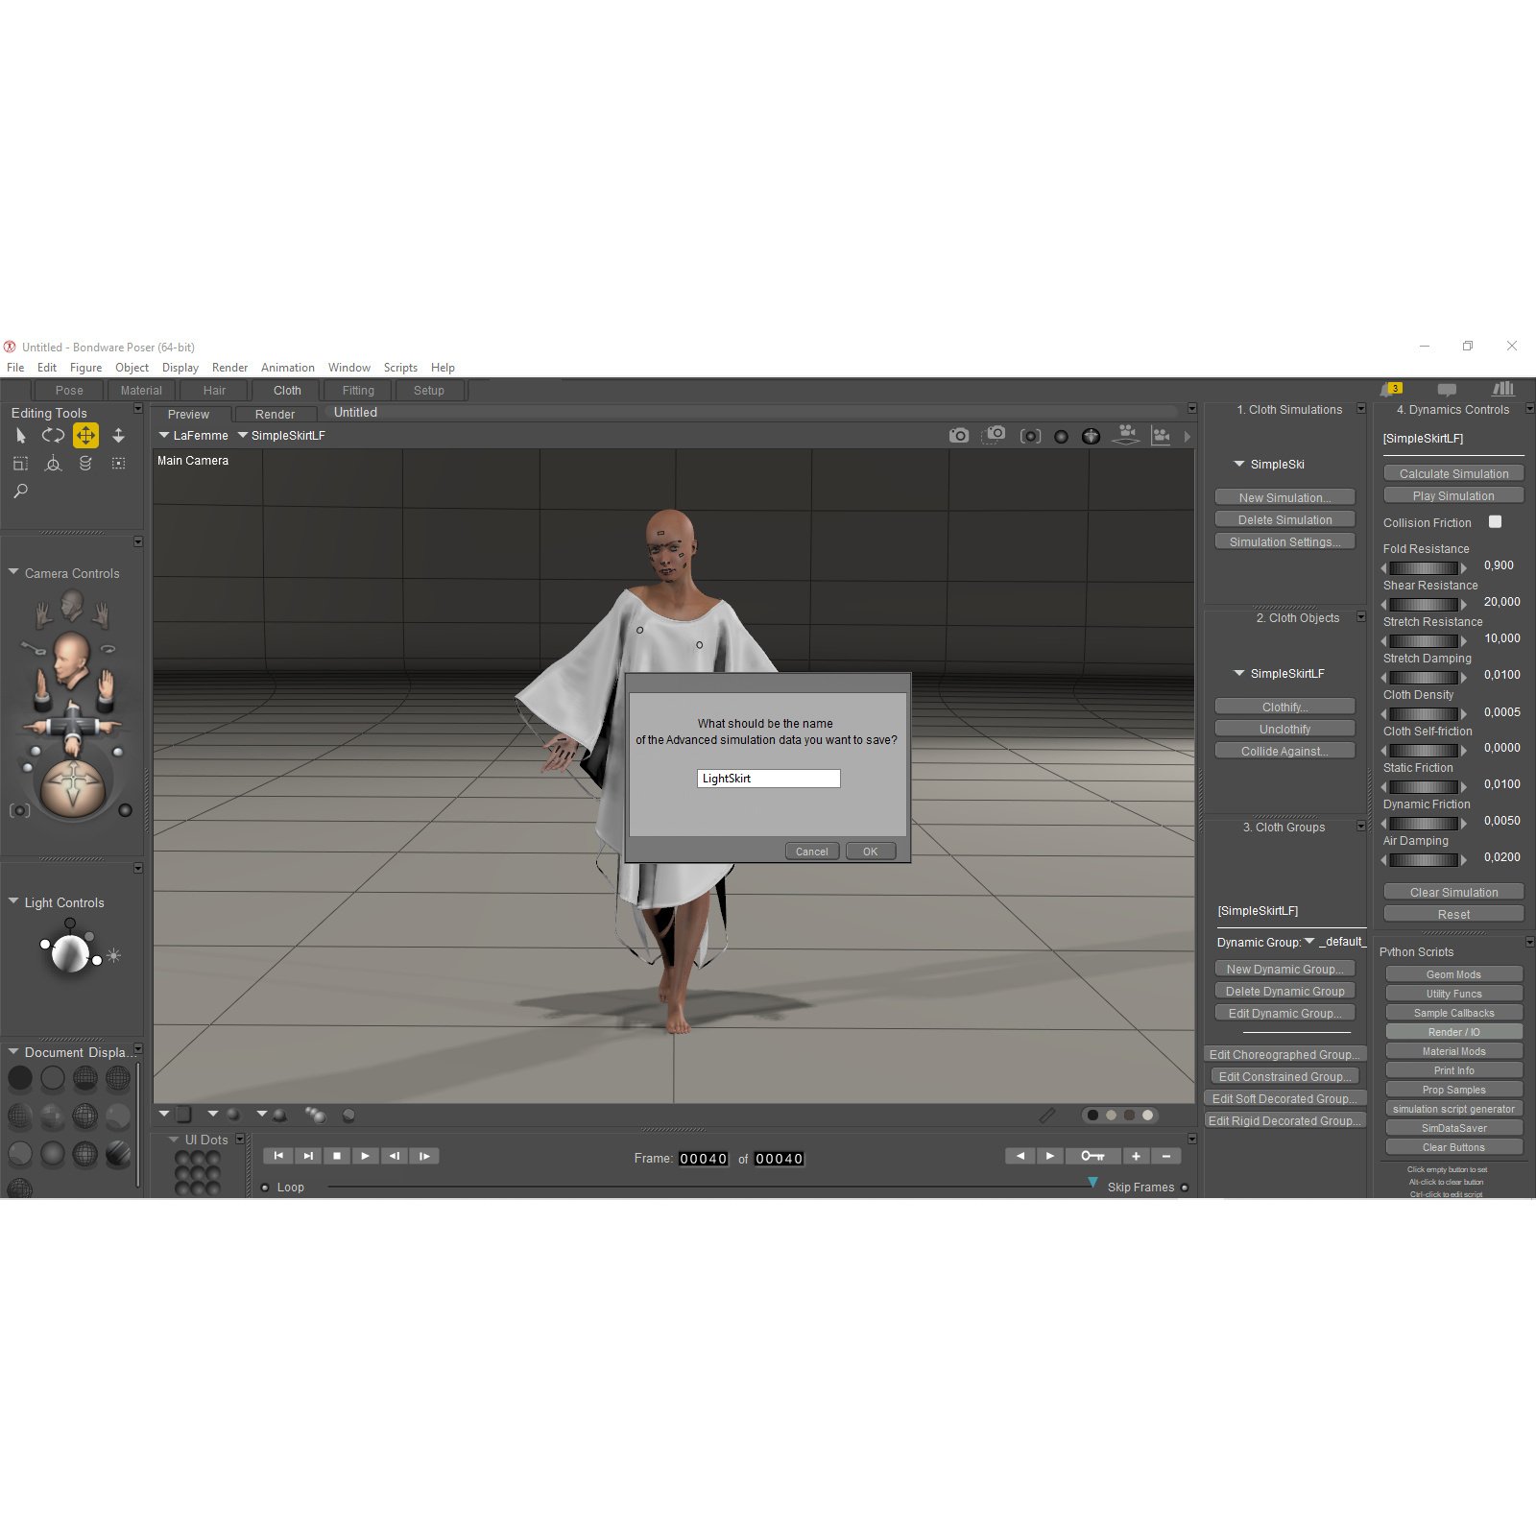
Task: Toggle the Collision Friction checkbox
Action: (1495, 522)
